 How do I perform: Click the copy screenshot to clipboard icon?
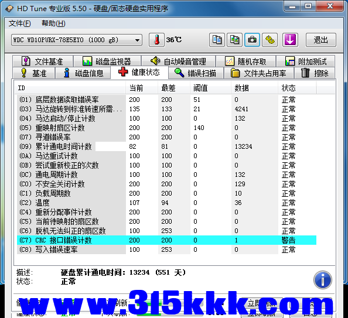point(234,40)
